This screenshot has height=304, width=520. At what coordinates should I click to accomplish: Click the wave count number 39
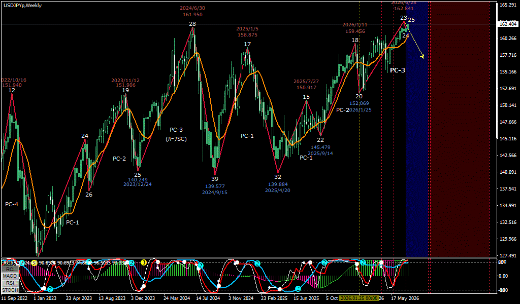point(215,179)
